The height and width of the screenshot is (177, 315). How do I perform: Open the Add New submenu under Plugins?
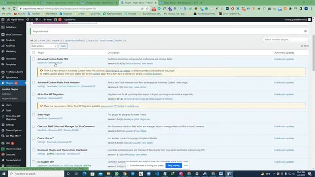pyautogui.click(x=6, y=94)
